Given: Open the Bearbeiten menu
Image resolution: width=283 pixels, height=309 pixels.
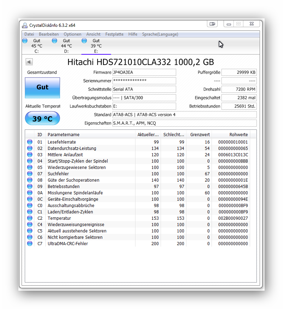Looking at the screenshot, I should (48, 34).
